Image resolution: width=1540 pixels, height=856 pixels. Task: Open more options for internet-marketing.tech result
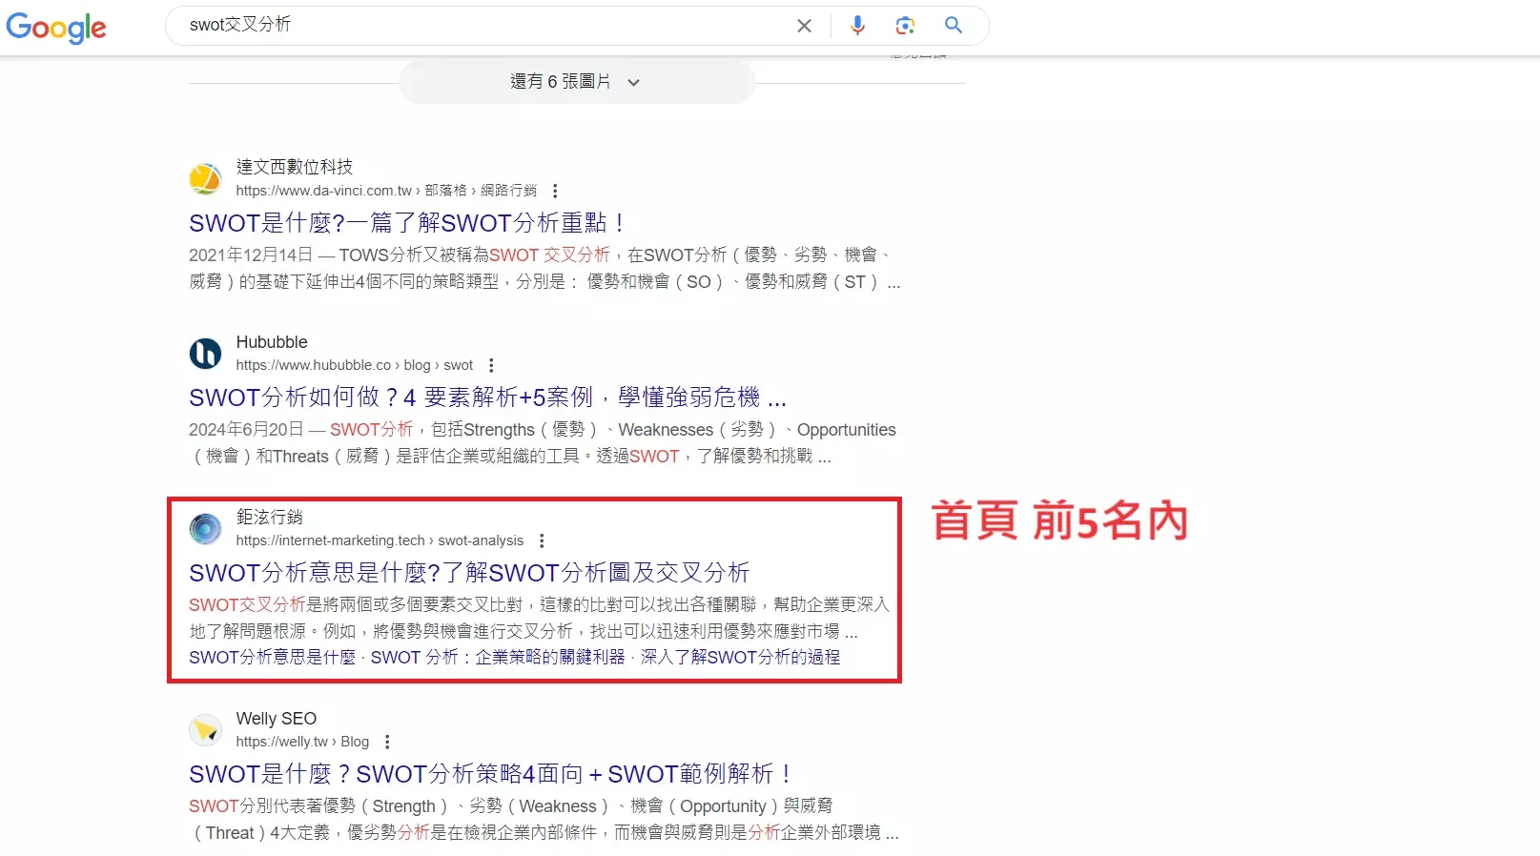[542, 540]
